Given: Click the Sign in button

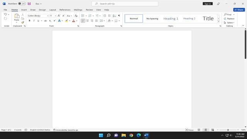Looking at the screenshot, I should click(x=208, y=3).
